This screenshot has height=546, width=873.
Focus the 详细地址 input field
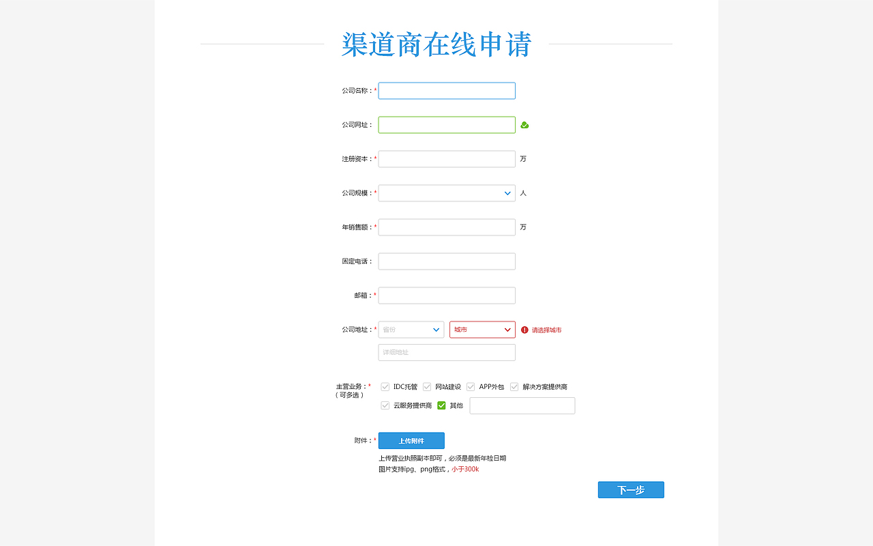click(447, 352)
